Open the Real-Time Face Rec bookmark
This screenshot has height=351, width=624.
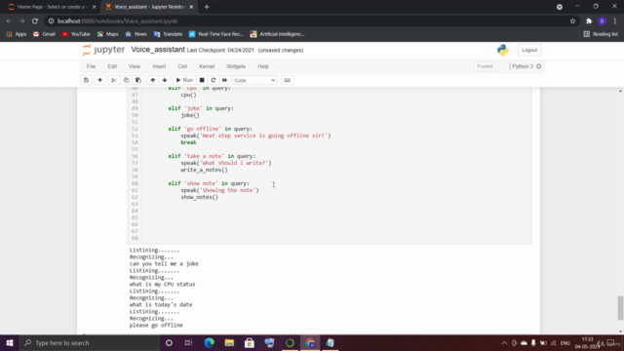(216, 34)
